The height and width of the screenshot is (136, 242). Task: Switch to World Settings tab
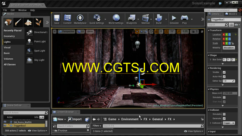(231, 14)
